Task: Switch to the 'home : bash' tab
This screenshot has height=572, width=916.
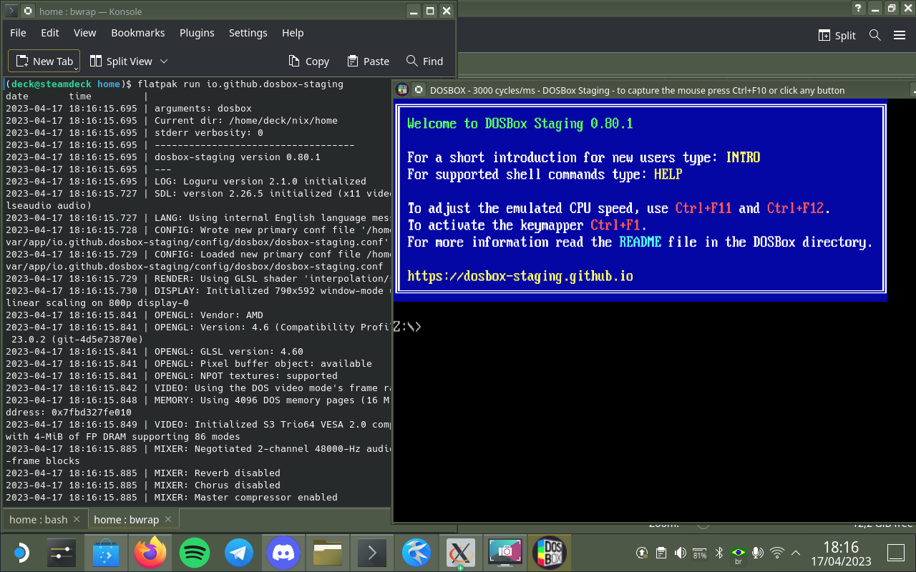Action: 39,519
